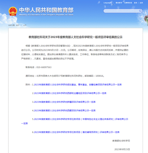Click the 中华人民共和国教育部 site title
This screenshot has width=148, height=153.
click(x=46, y=10)
